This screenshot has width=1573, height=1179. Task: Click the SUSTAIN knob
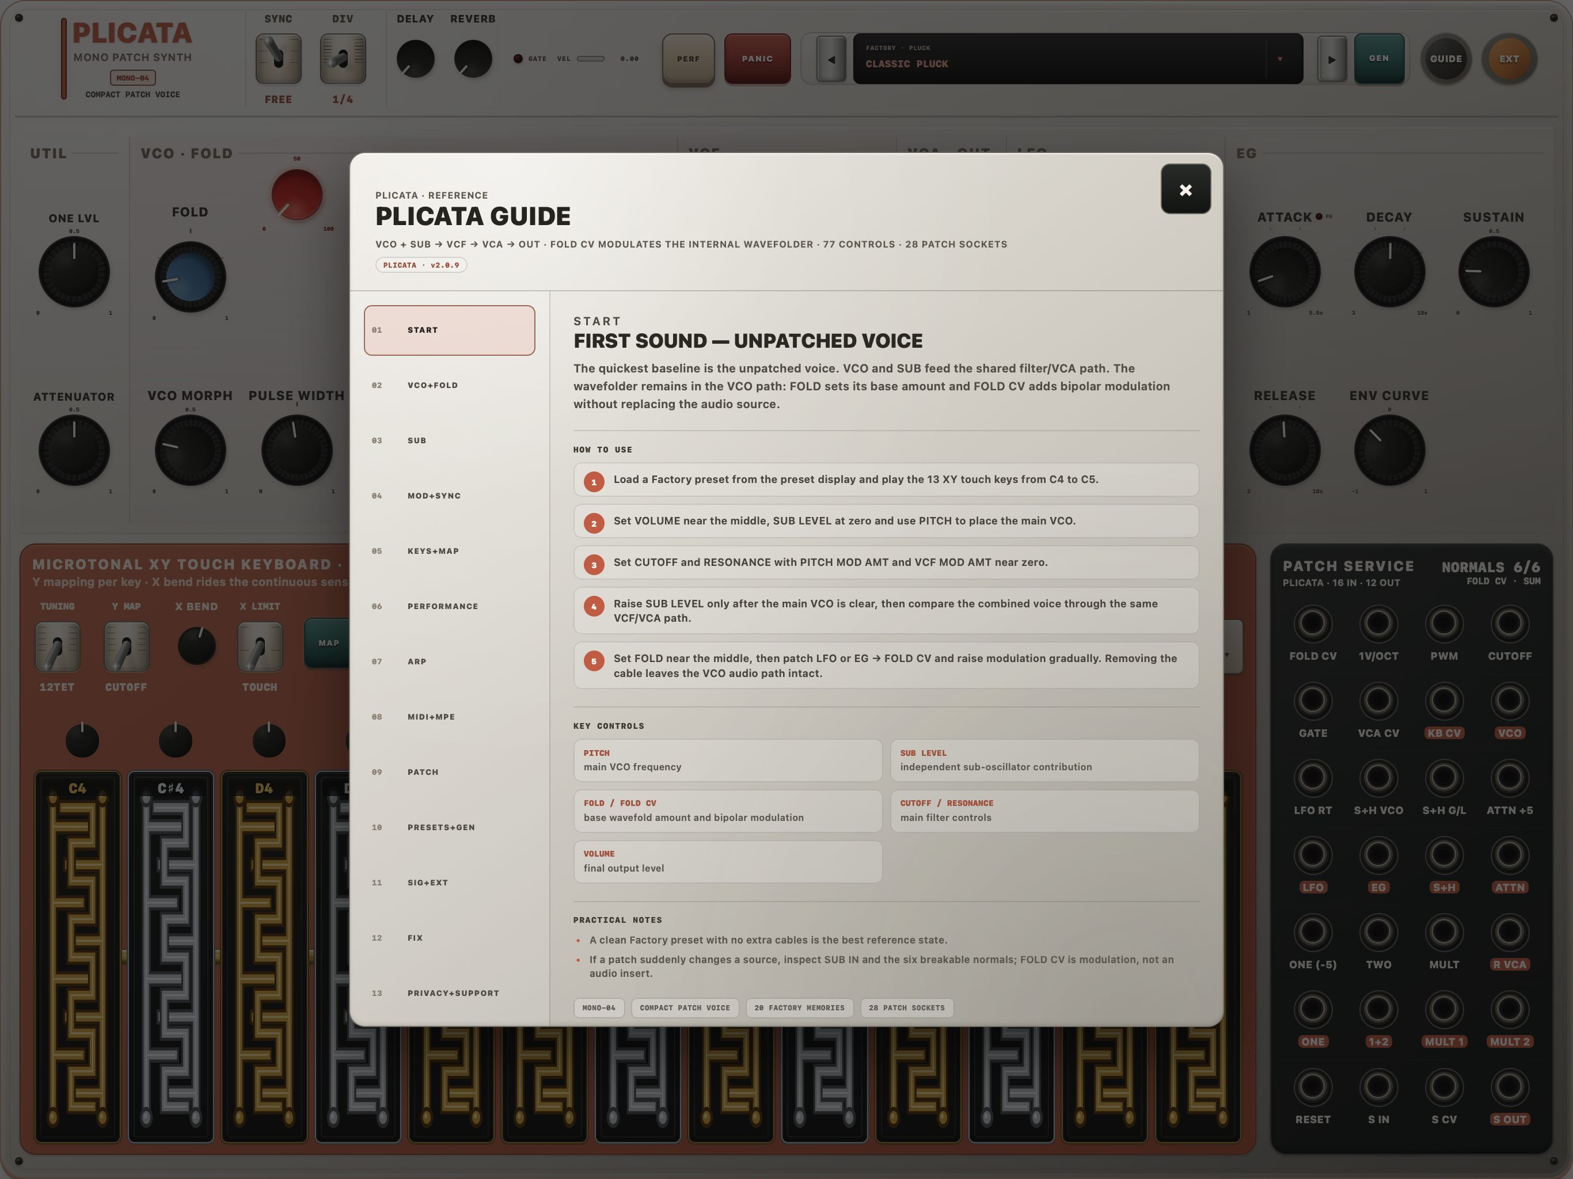[x=1494, y=272]
